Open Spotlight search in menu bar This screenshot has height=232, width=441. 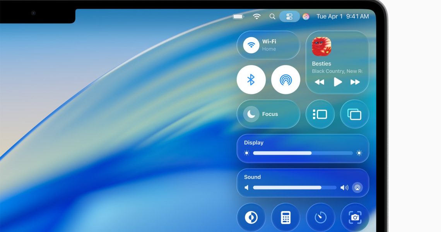tap(272, 16)
